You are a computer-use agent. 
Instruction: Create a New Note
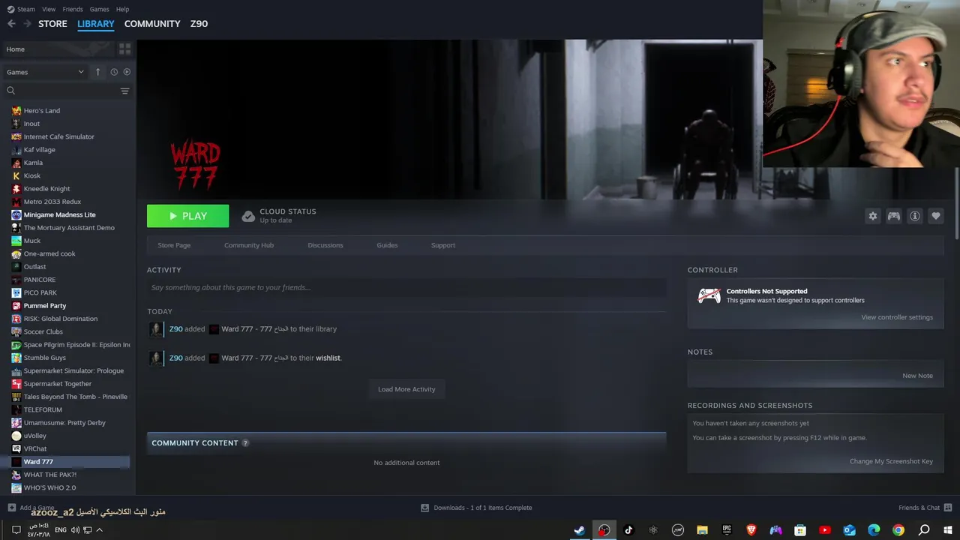click(917, 376)
